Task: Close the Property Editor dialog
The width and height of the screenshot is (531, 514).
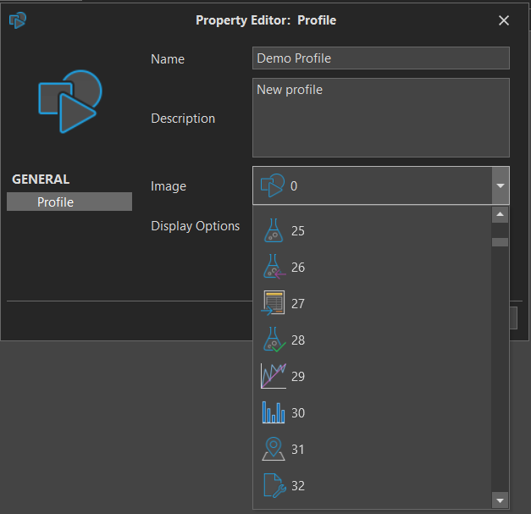Action: 504,20
